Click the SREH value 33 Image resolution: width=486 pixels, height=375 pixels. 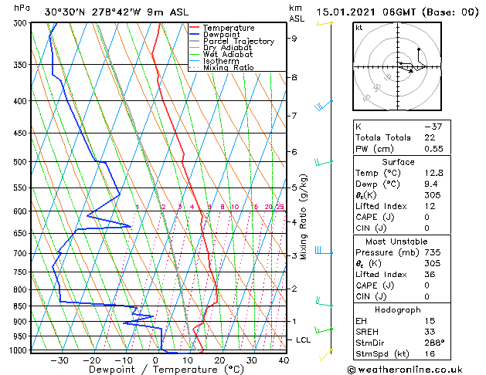[430, 332]
